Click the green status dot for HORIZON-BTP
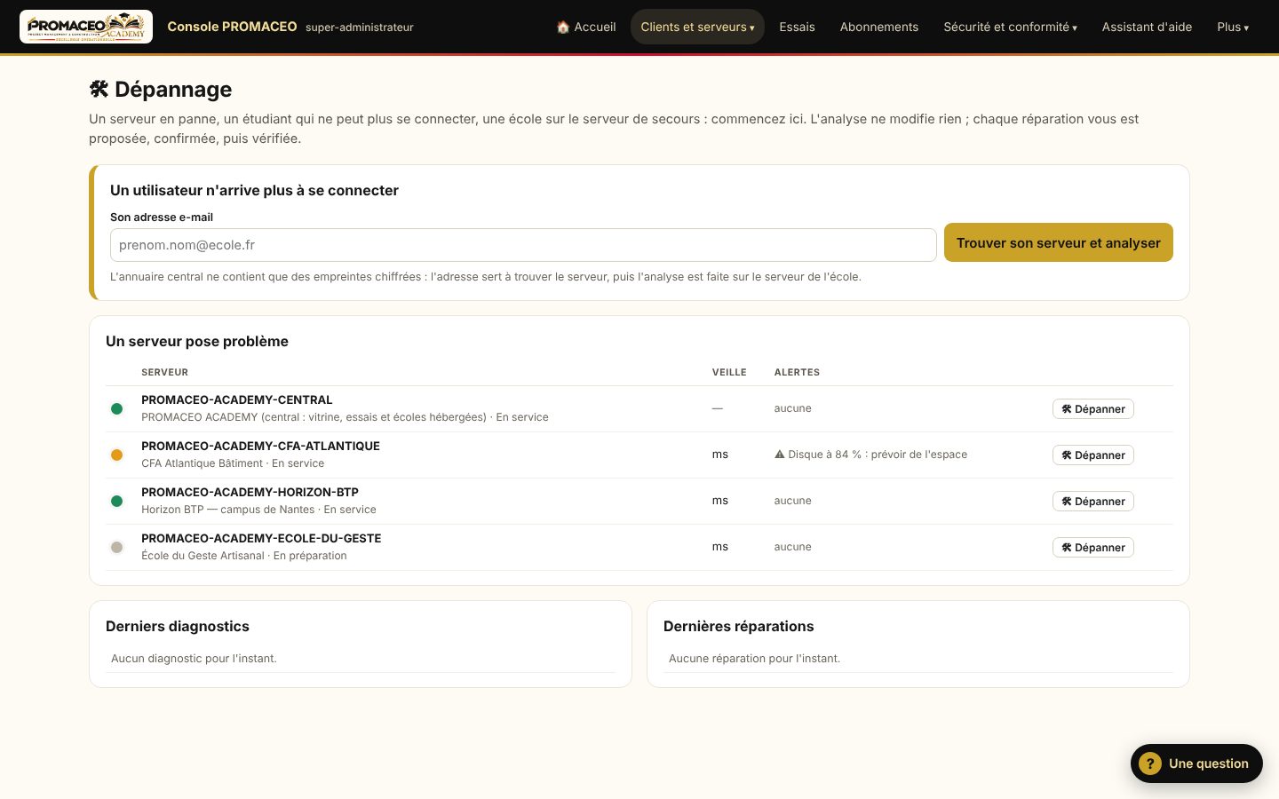Image resolution: width=1279 pixels, height=799 pixels. [116, 502]
